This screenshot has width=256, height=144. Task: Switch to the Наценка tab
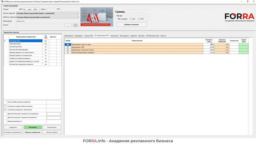pyautogui.click(x=134, y=36)
